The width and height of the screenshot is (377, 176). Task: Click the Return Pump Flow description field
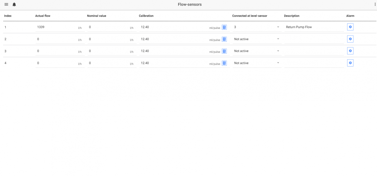[314, 27]
